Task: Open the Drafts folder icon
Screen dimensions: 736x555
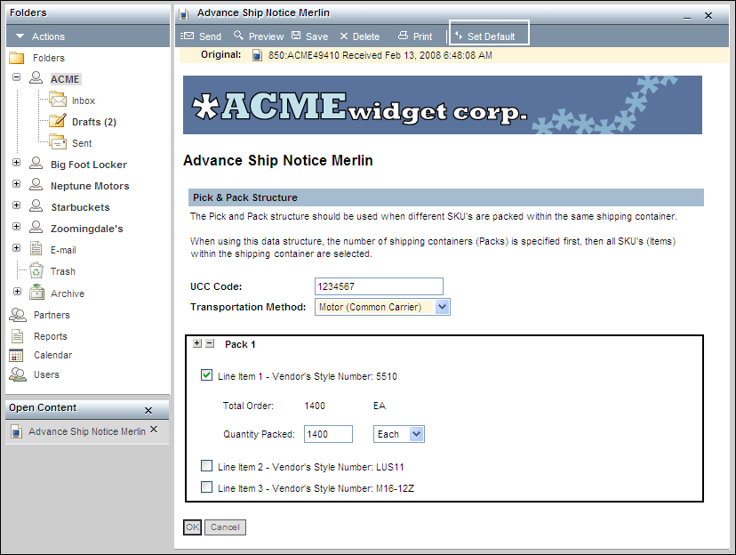Action: (58, 121)
